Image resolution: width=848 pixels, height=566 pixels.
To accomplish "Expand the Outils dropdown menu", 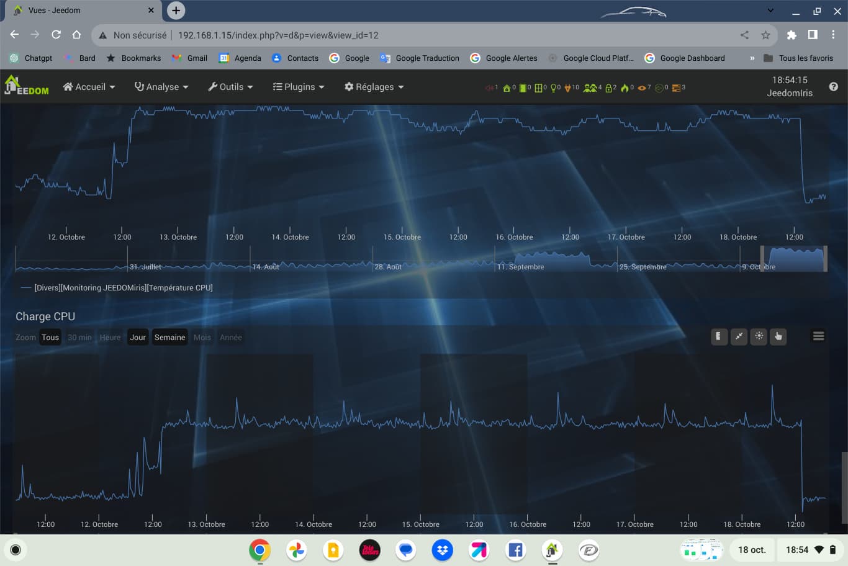I will [230, 87].
